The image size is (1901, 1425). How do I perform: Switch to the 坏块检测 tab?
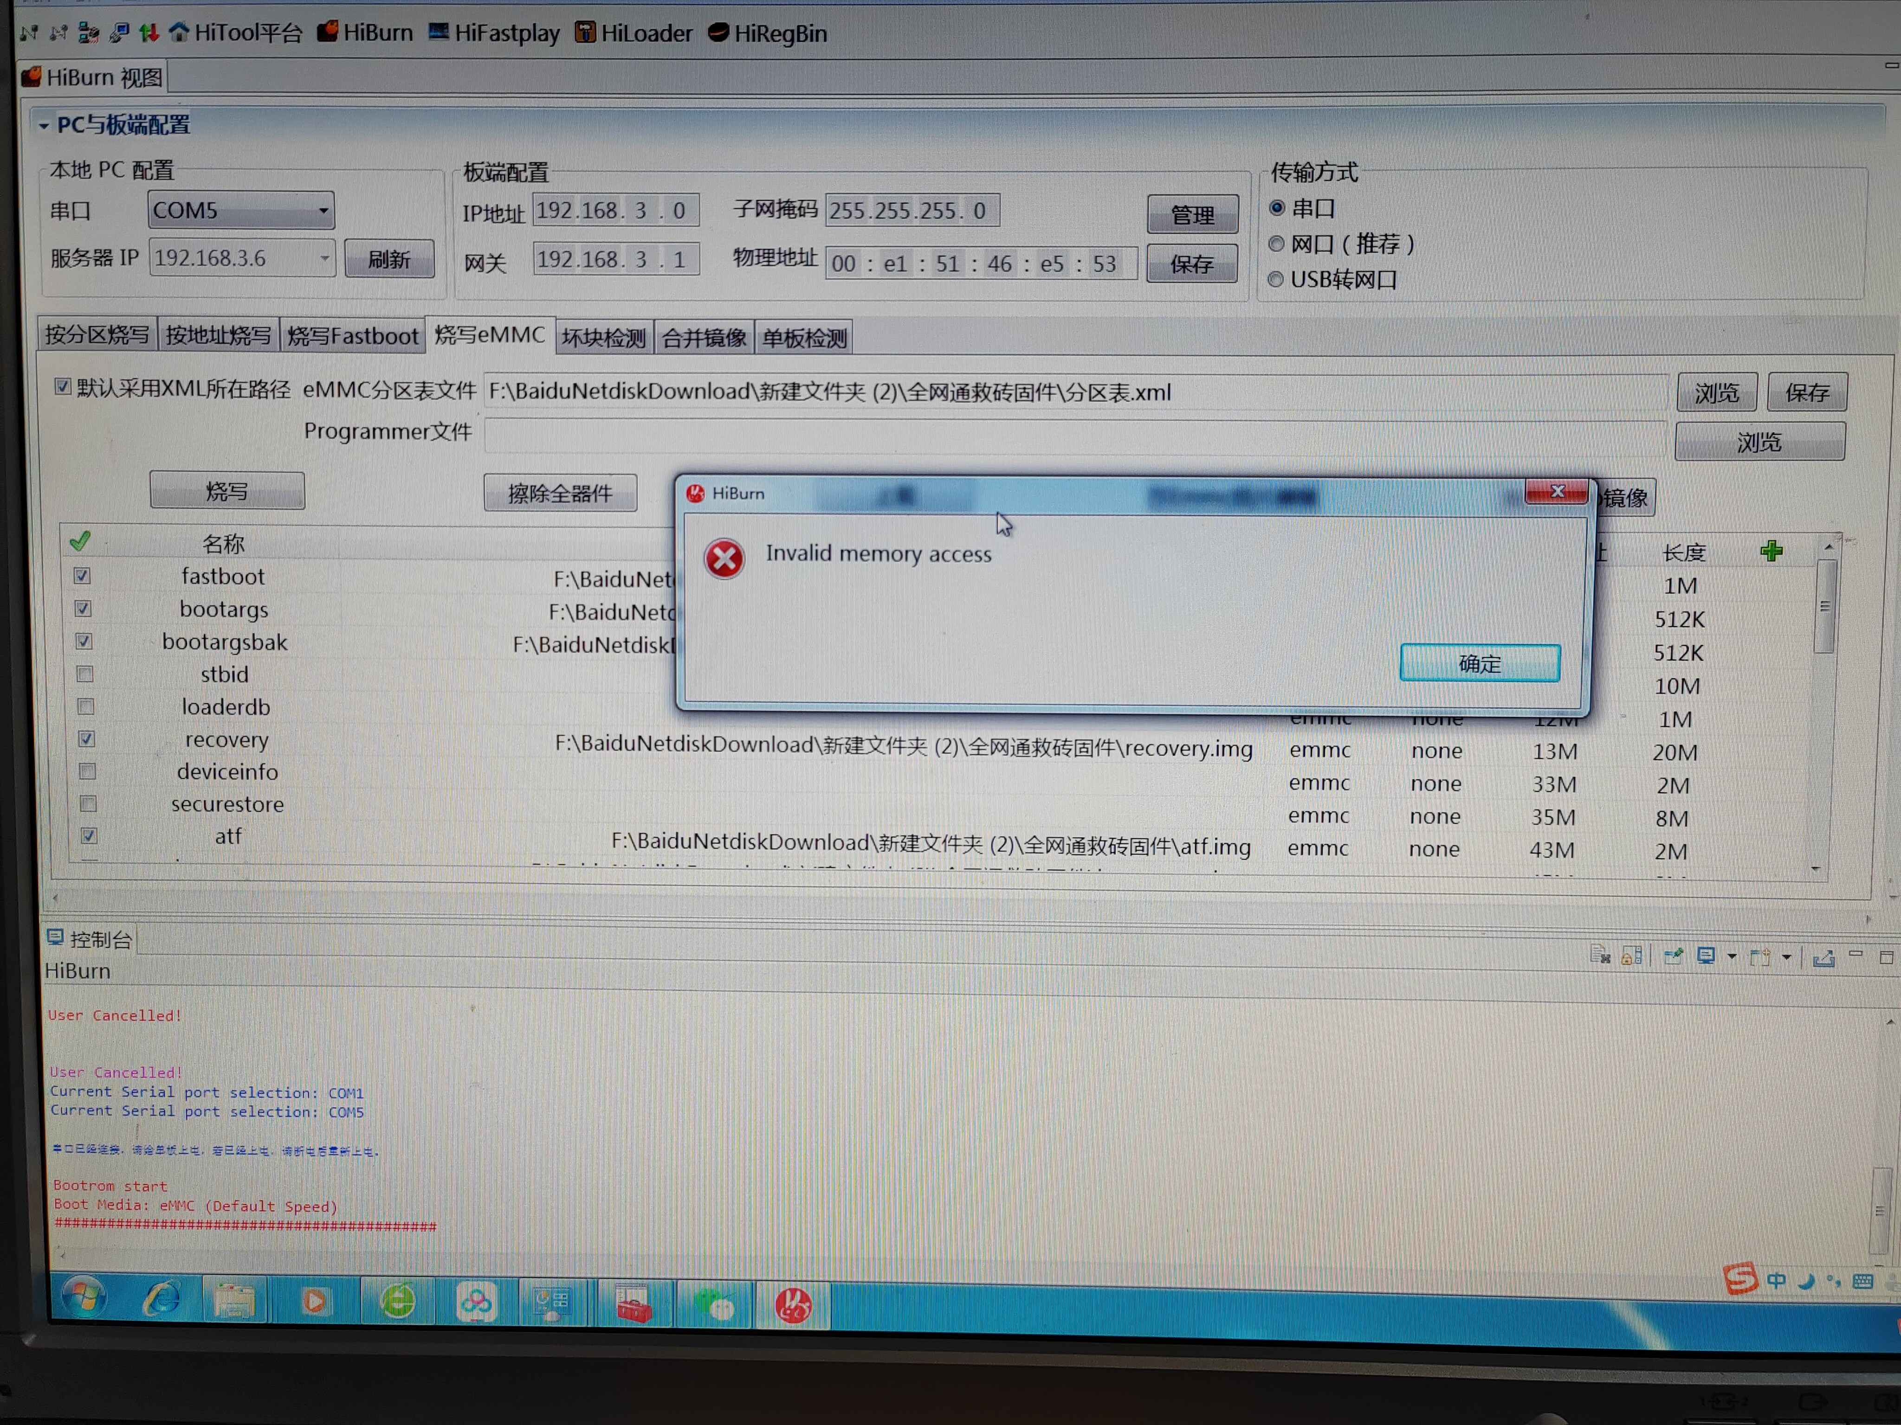604,338
